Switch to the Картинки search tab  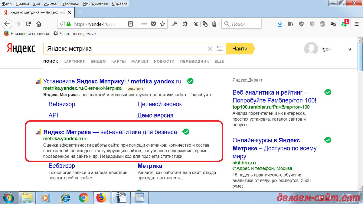75,61
